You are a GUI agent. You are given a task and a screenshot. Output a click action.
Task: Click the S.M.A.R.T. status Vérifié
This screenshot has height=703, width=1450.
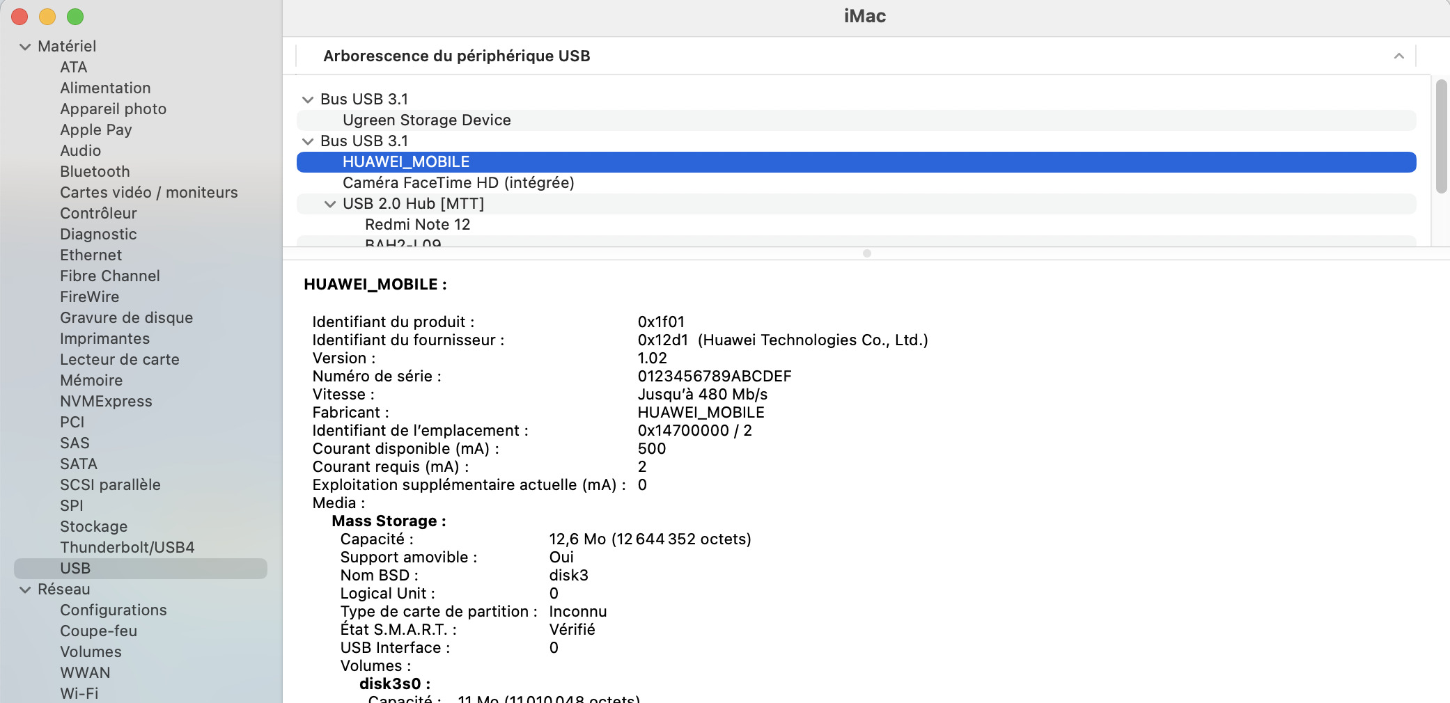coord(572,629)
